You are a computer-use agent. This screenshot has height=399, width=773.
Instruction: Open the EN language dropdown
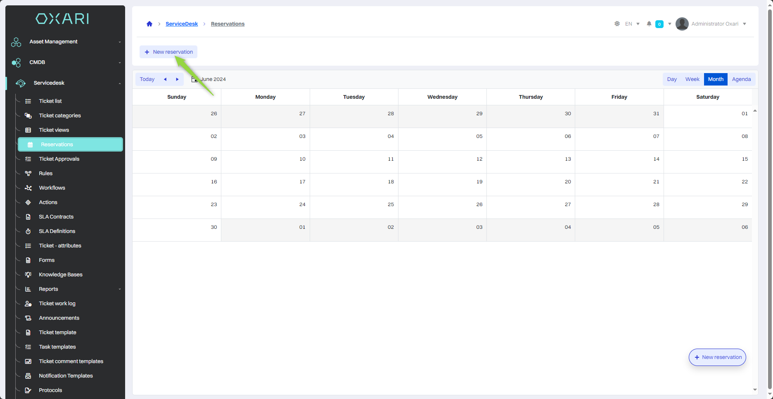[632, 24]
